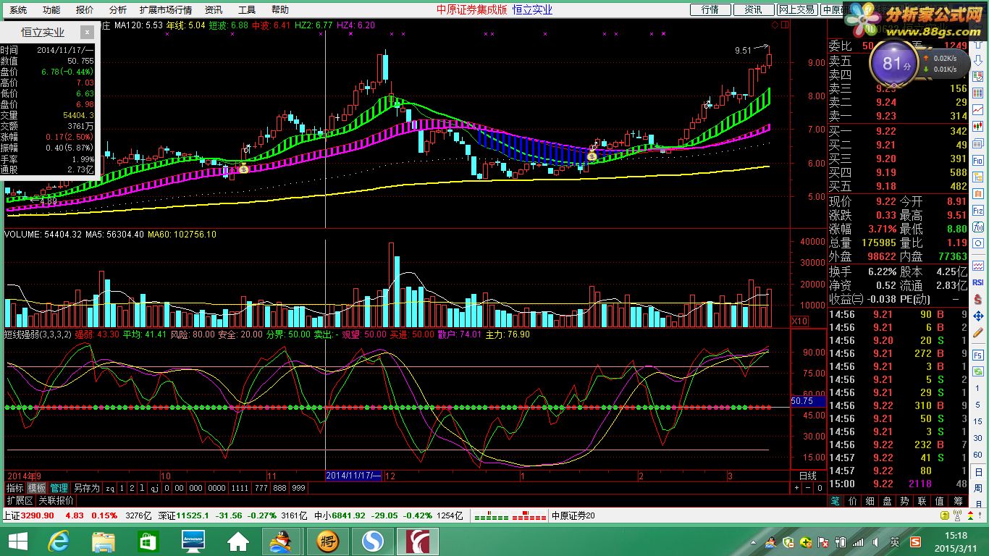
Task: Click the f(x) formula sidebar icon
Action: coord(977,227)
